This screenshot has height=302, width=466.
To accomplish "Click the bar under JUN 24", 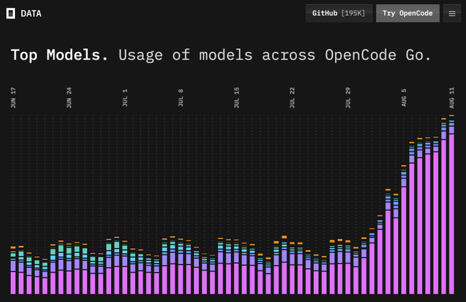I will [x=69, y=269].
